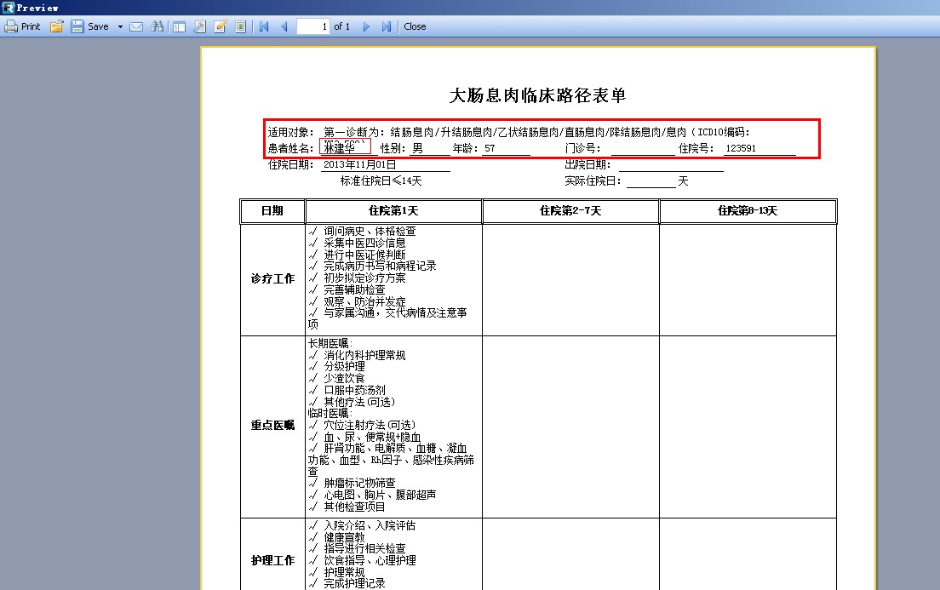
Task: Click the 护理工作 row label
Action: coord(272,560)
